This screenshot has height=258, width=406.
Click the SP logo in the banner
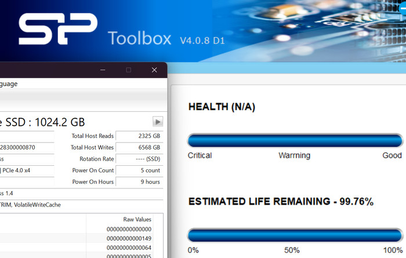58,29
